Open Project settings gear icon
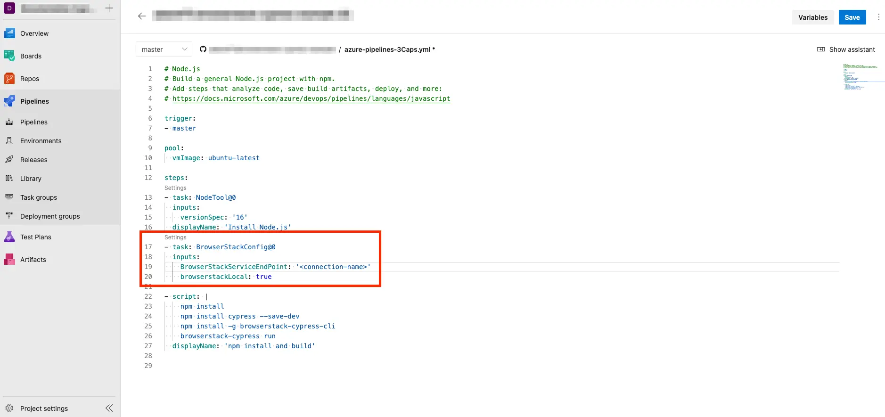 (x=9, y=409)
